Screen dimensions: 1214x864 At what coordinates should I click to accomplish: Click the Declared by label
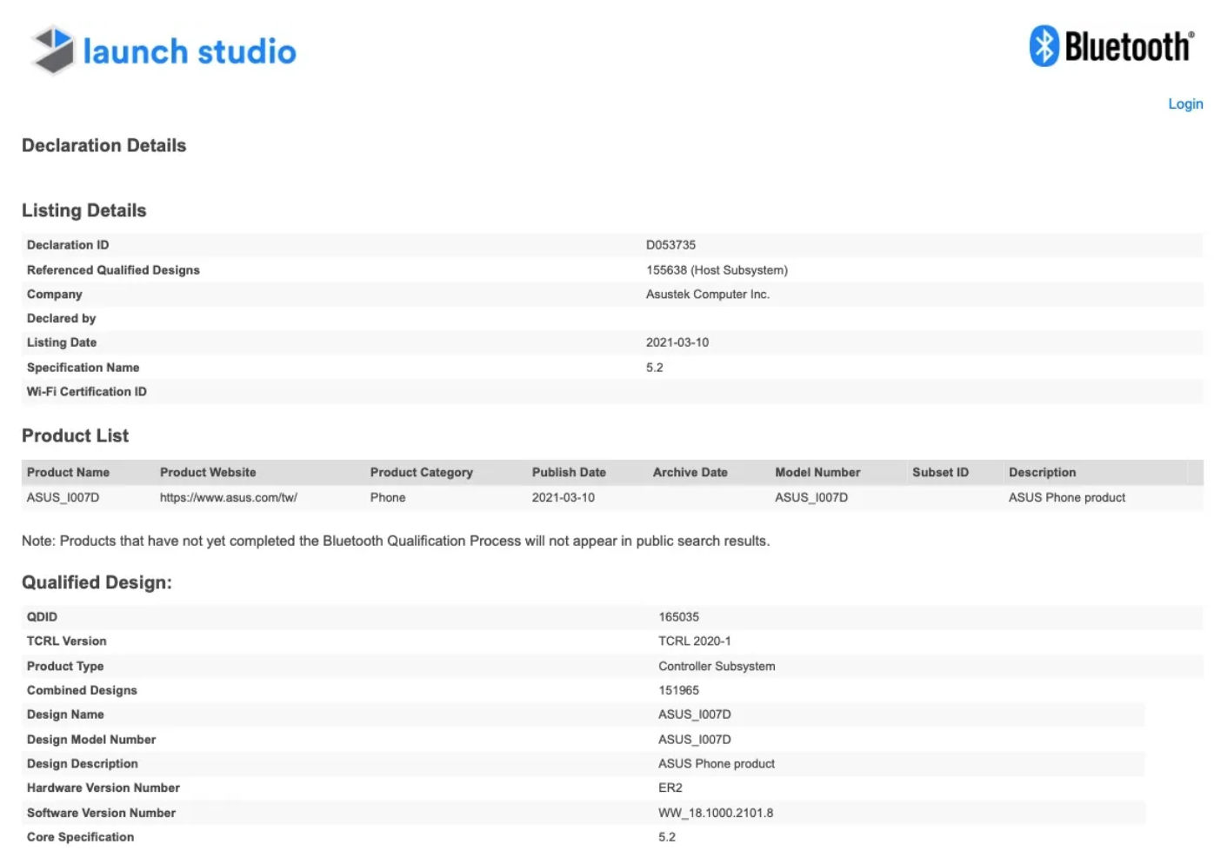click(x=61, y=318)
